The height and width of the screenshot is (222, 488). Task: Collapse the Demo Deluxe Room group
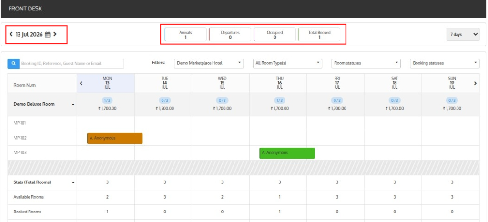pyautogui.click(x=73, y=105)
